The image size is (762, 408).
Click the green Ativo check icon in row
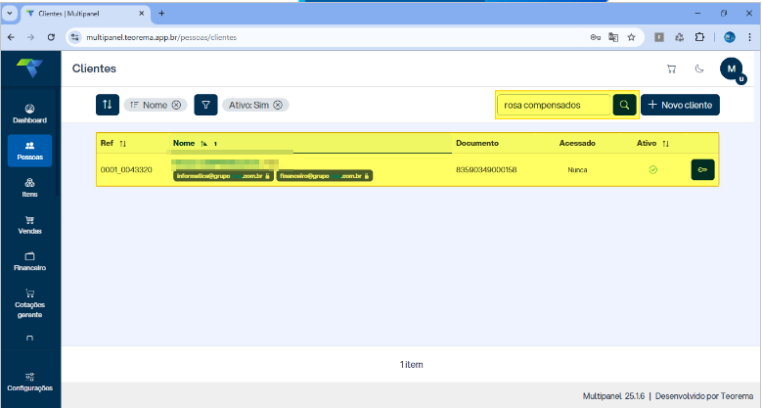point(653,169)
